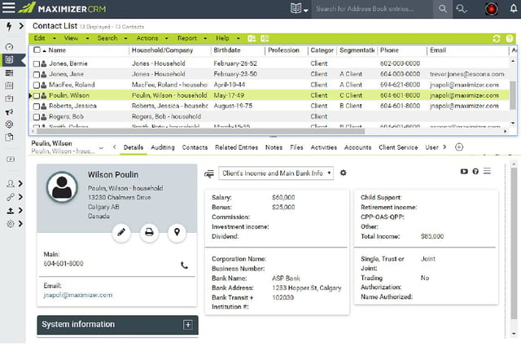This screenshot has height=355, width=521.
Task: Check the Jones, Jane row checkbox
Action: pyautogui.click(x=36, y=74)
